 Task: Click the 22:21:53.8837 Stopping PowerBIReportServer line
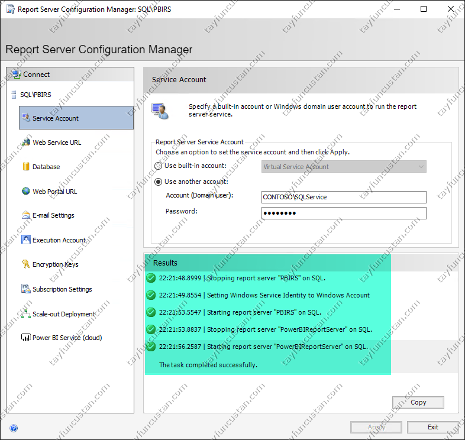[x=266, y=329]
